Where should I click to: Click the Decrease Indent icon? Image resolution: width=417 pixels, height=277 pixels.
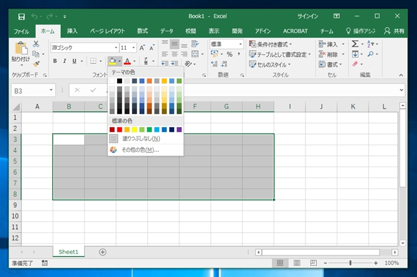tap(165, 63)
